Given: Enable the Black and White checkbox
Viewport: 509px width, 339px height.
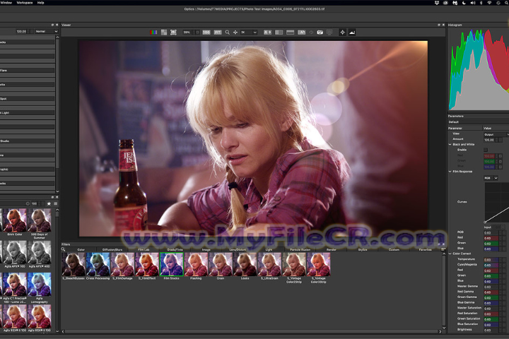Looking at the screenshot, I should point(486,150).
